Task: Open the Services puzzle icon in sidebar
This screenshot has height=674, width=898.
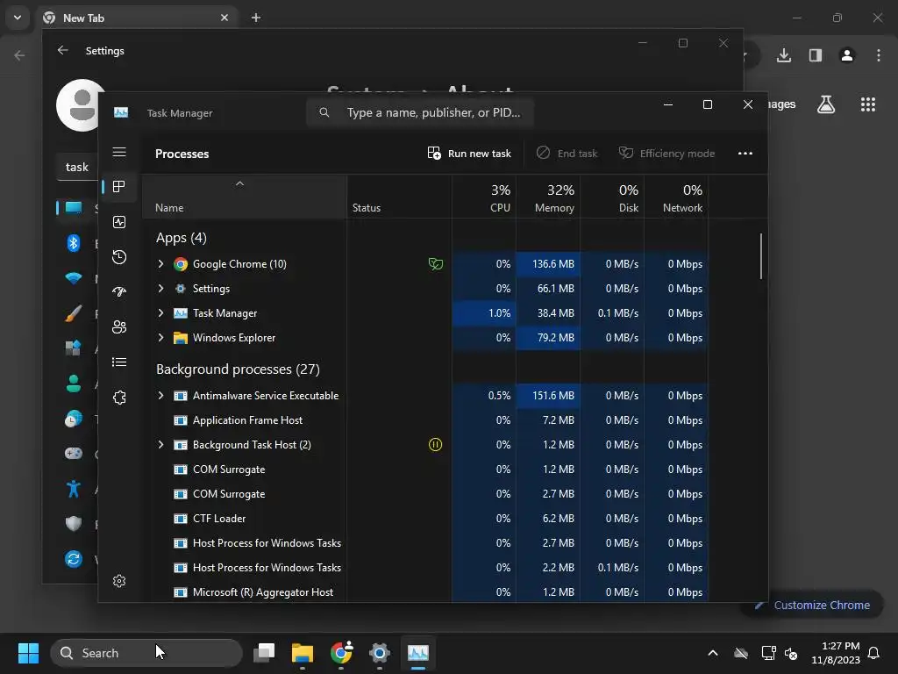Action: click(x=119, y=398)
